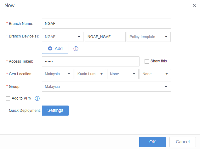Click the plus icon in the Add button

50,49
